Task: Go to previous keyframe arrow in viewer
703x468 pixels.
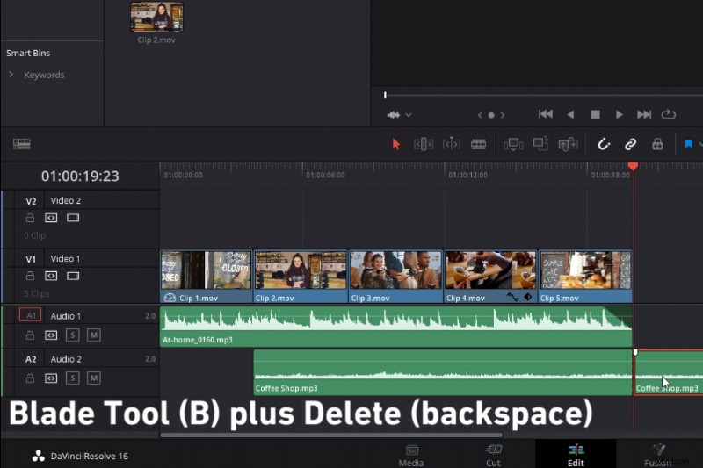Action: point(480,116)
